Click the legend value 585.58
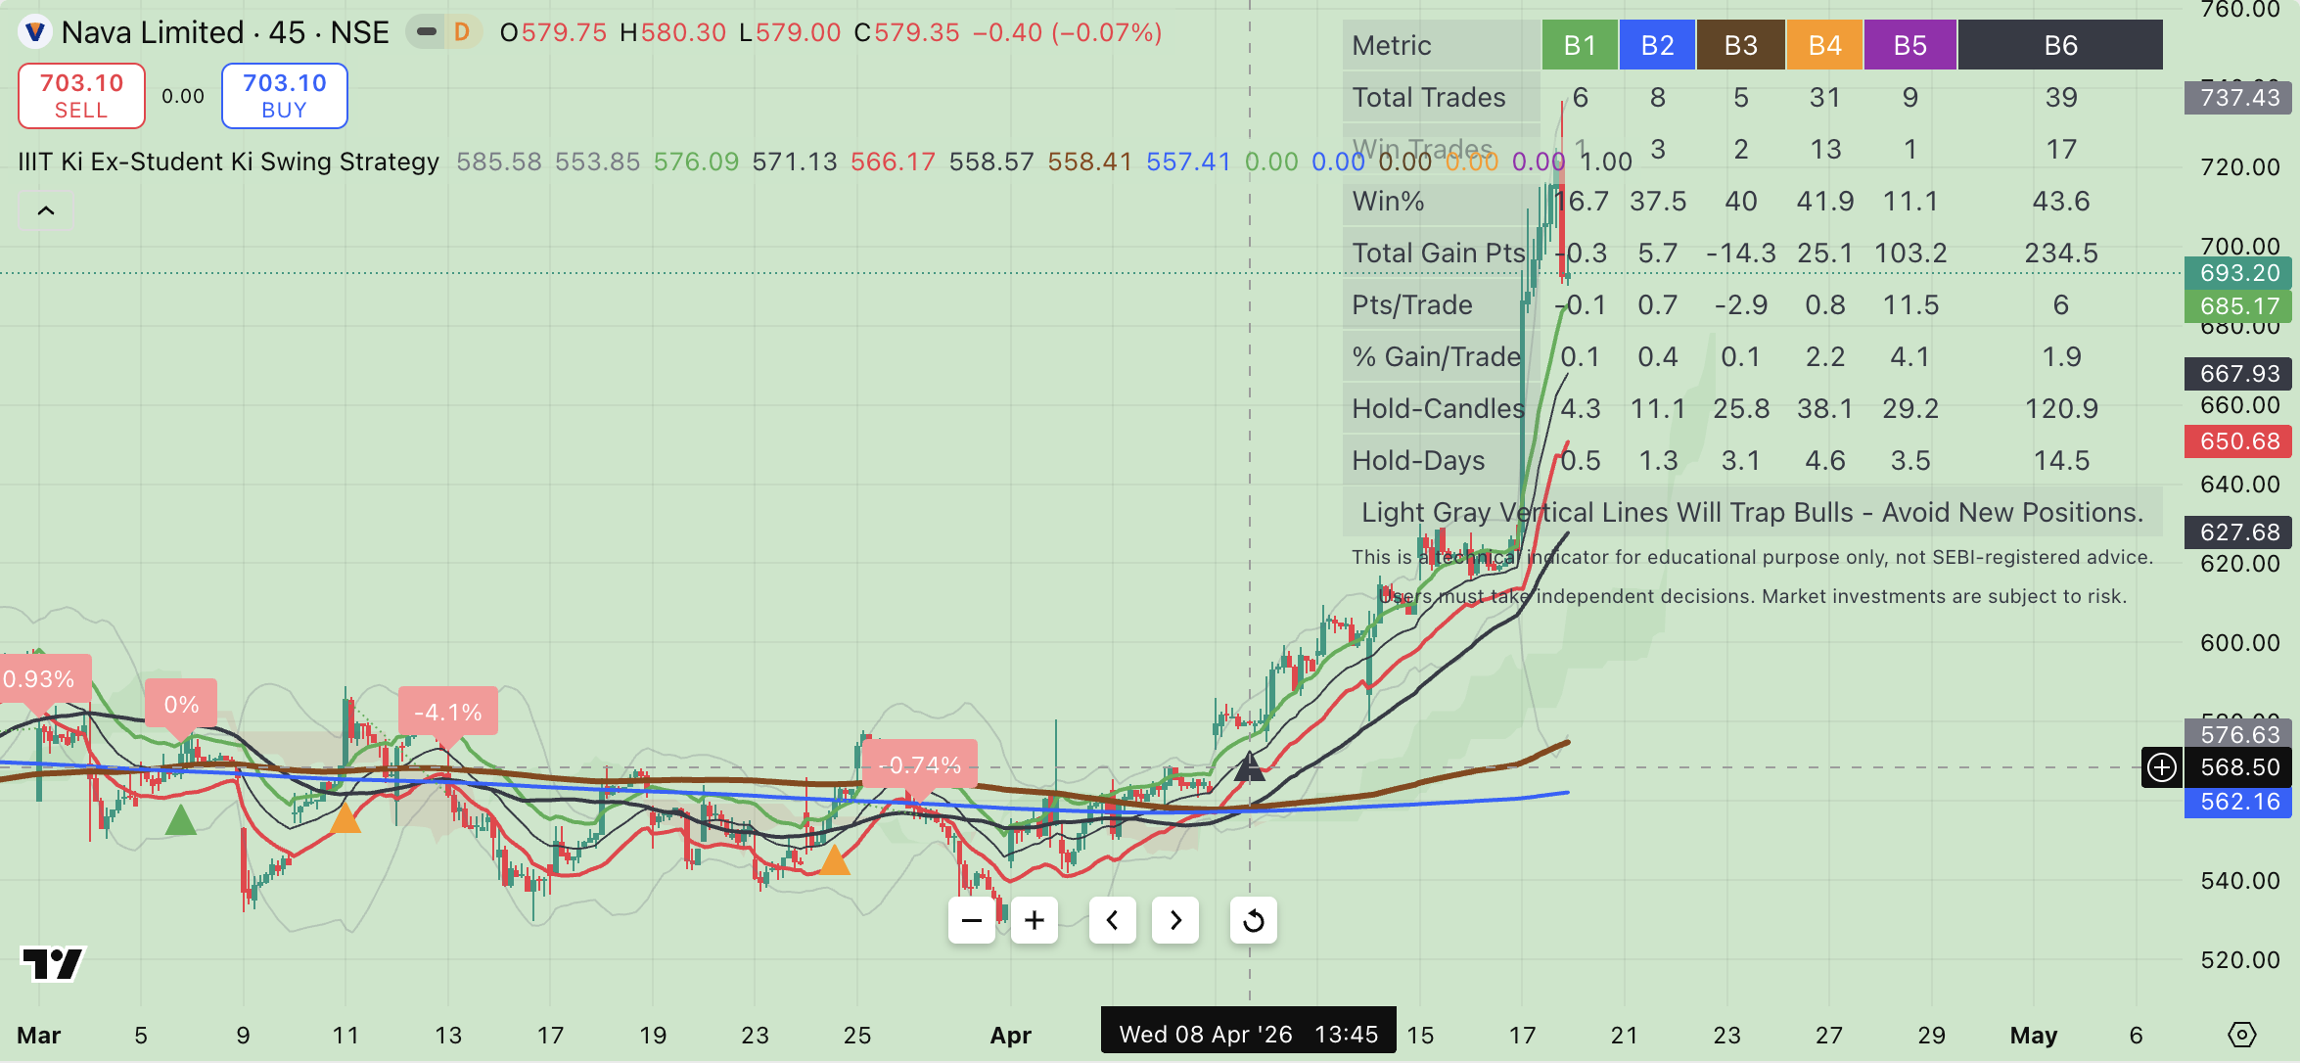 [499, 162]
